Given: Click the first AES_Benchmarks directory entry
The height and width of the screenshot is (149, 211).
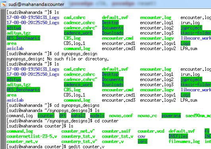Looking at the screenshot, I should pos(23,38).
